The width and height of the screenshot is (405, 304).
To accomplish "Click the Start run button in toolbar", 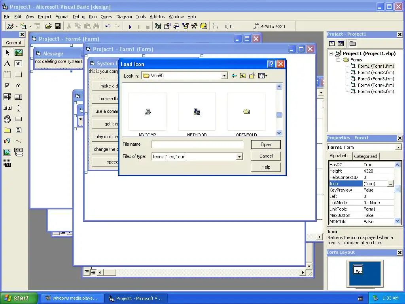I will tap(130, 27).
